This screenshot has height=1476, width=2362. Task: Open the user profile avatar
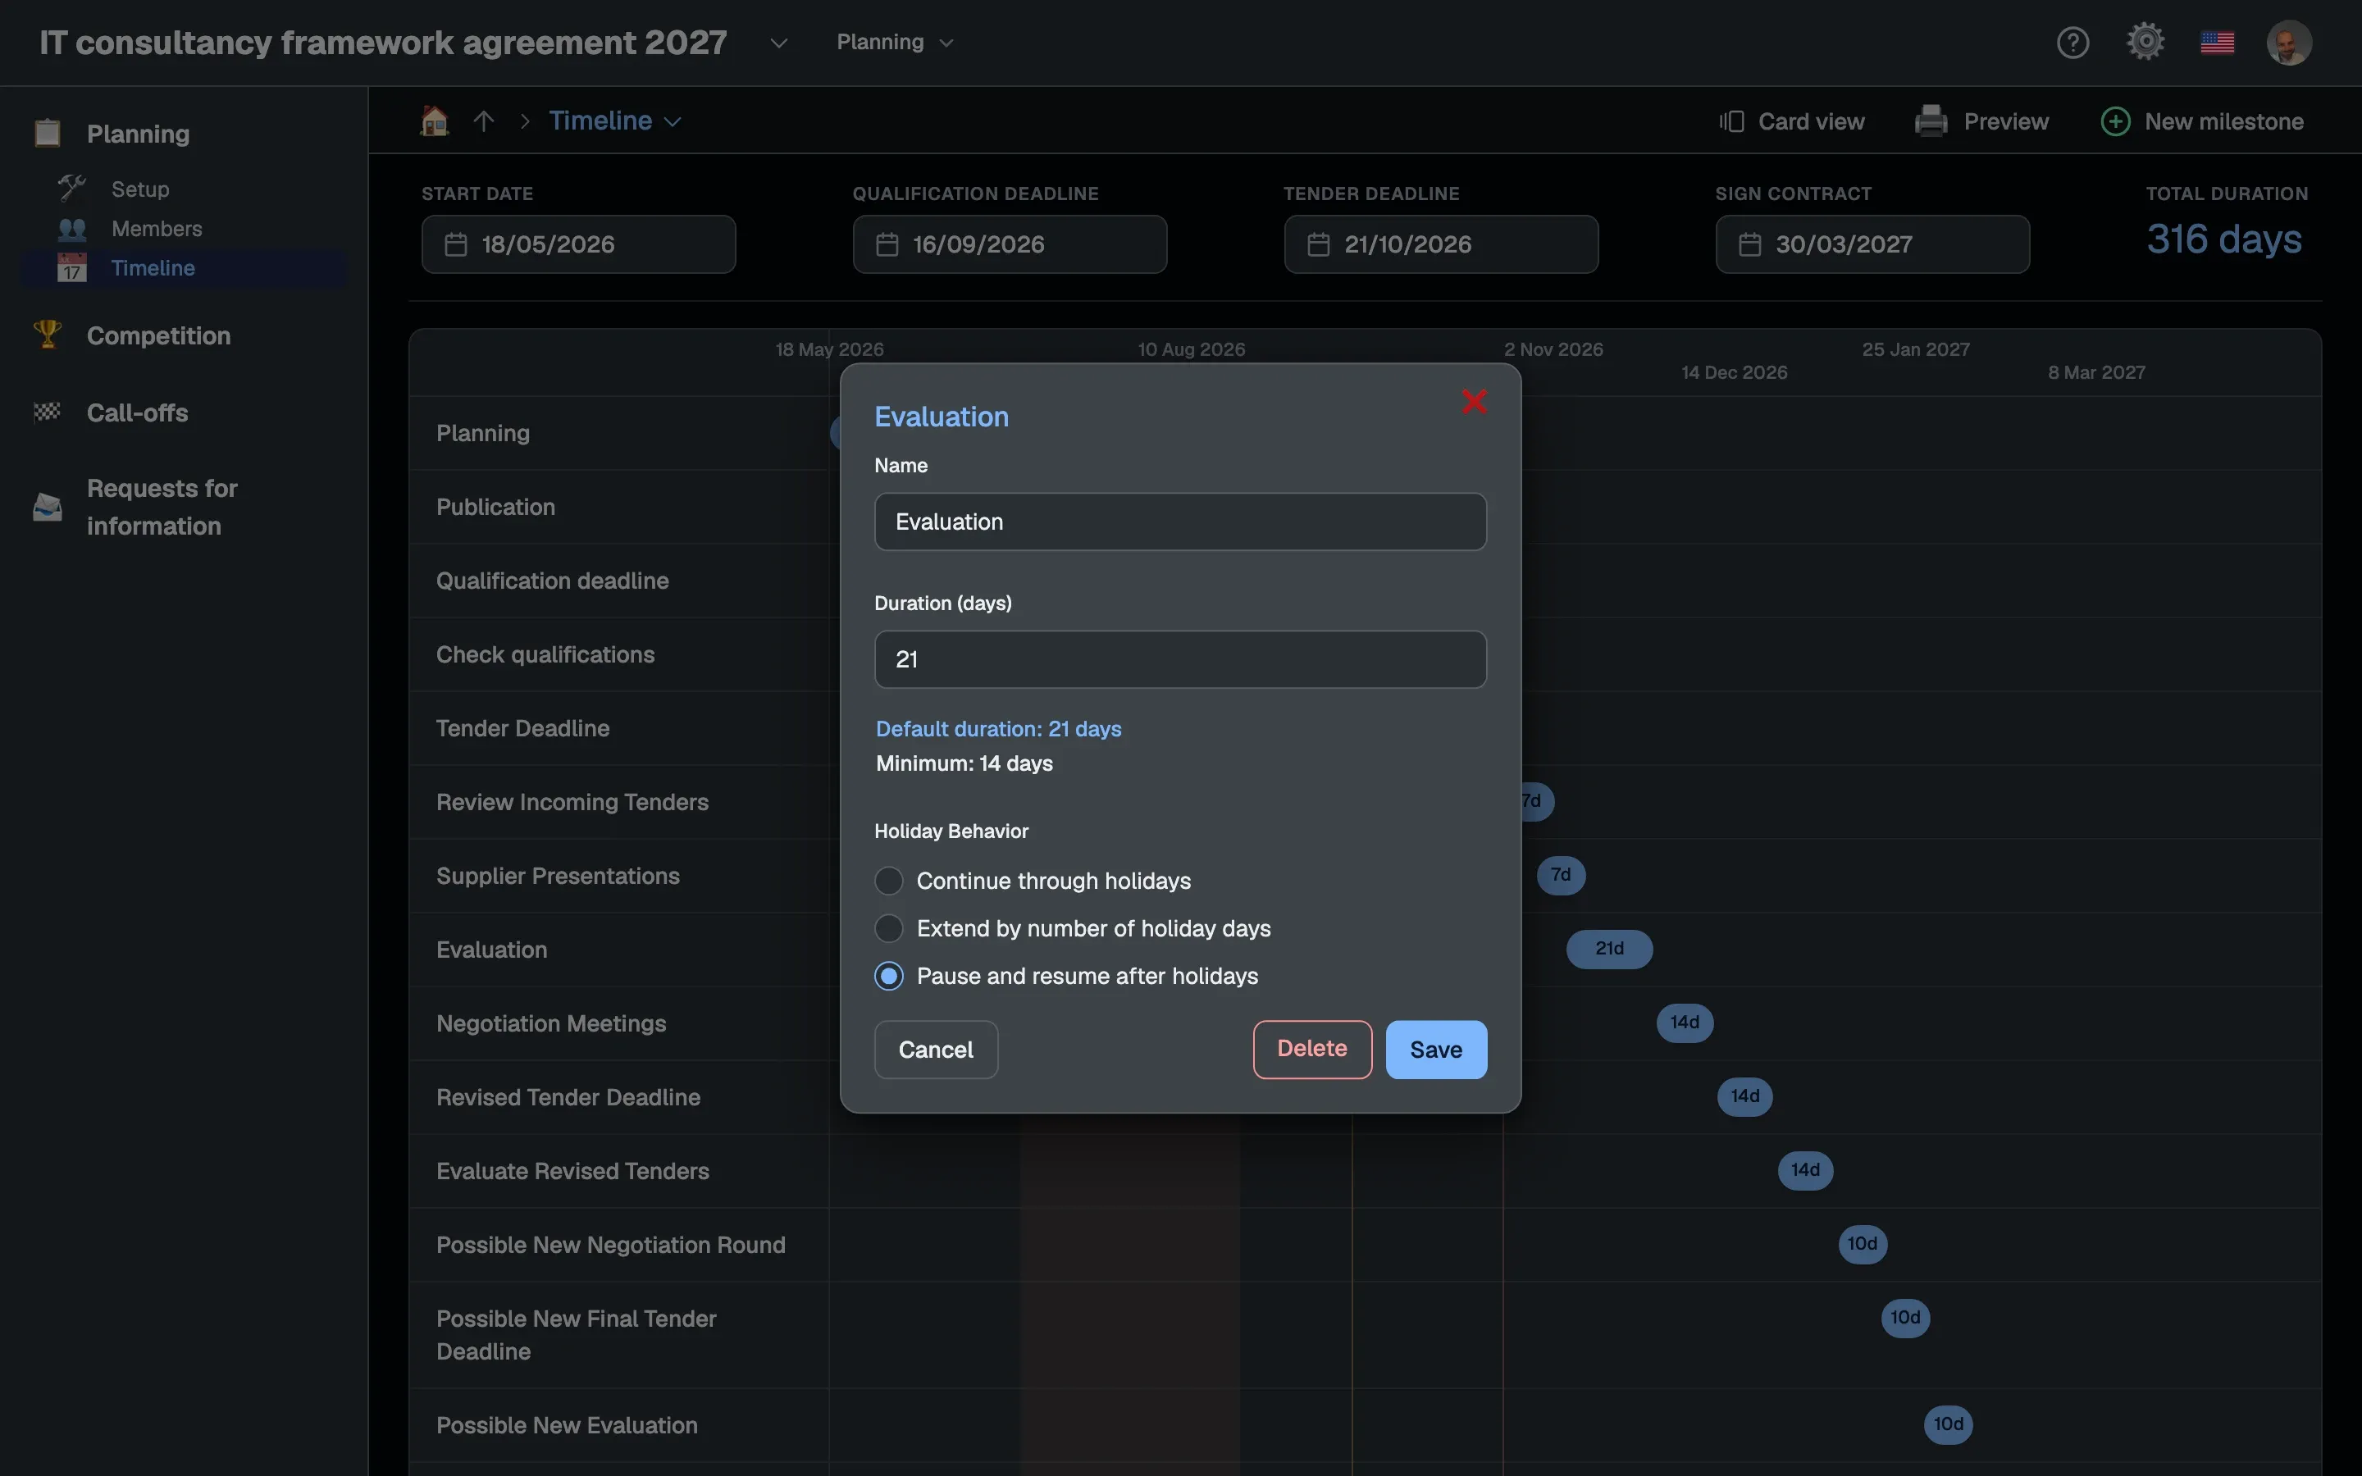click(2289, 43)
